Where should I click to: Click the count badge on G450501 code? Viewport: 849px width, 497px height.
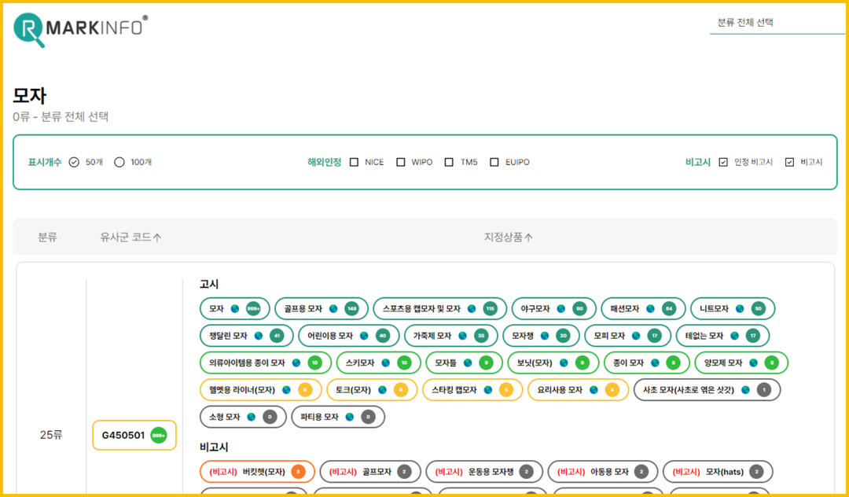[157, 435]
